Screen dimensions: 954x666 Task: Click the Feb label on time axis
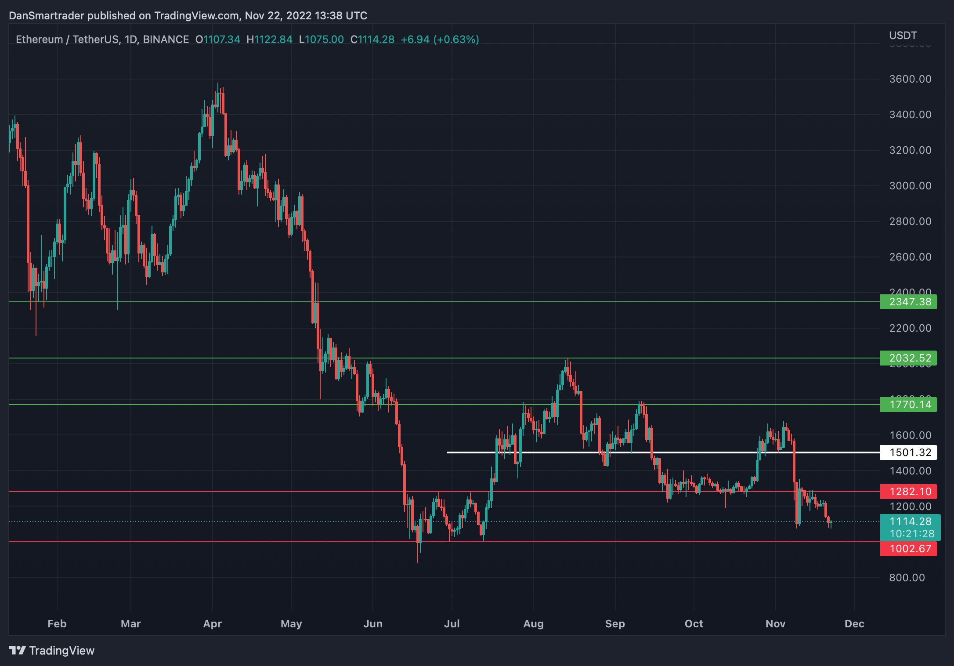point(57,624)
